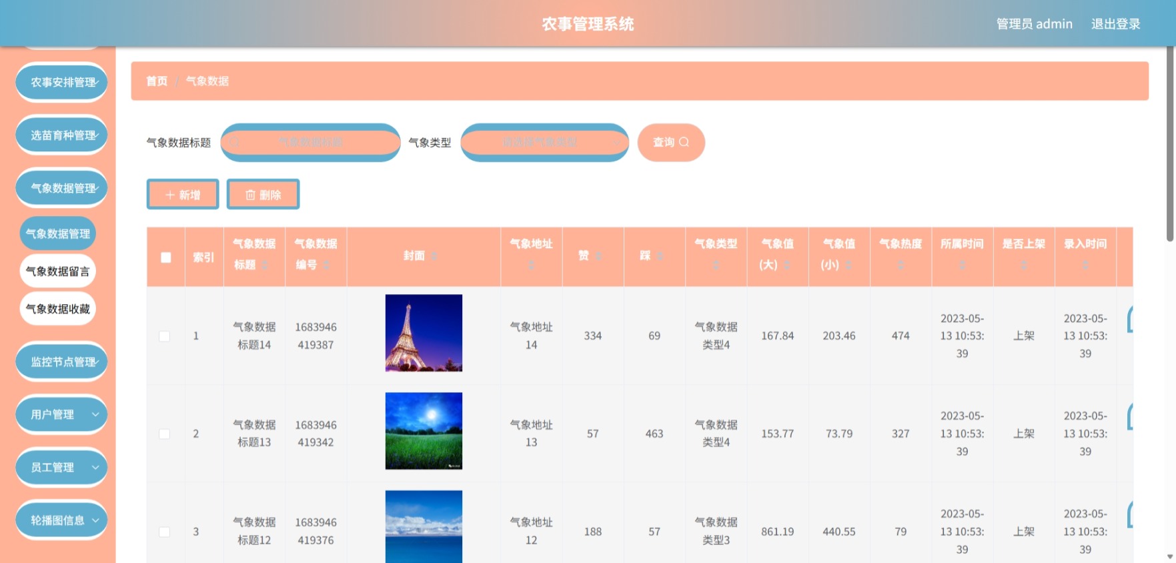Image resolution: width=1176 pixels, height=563 pixels.
Task: Toggle sort arrows under 气象地址 header
Action: point(532,265)
